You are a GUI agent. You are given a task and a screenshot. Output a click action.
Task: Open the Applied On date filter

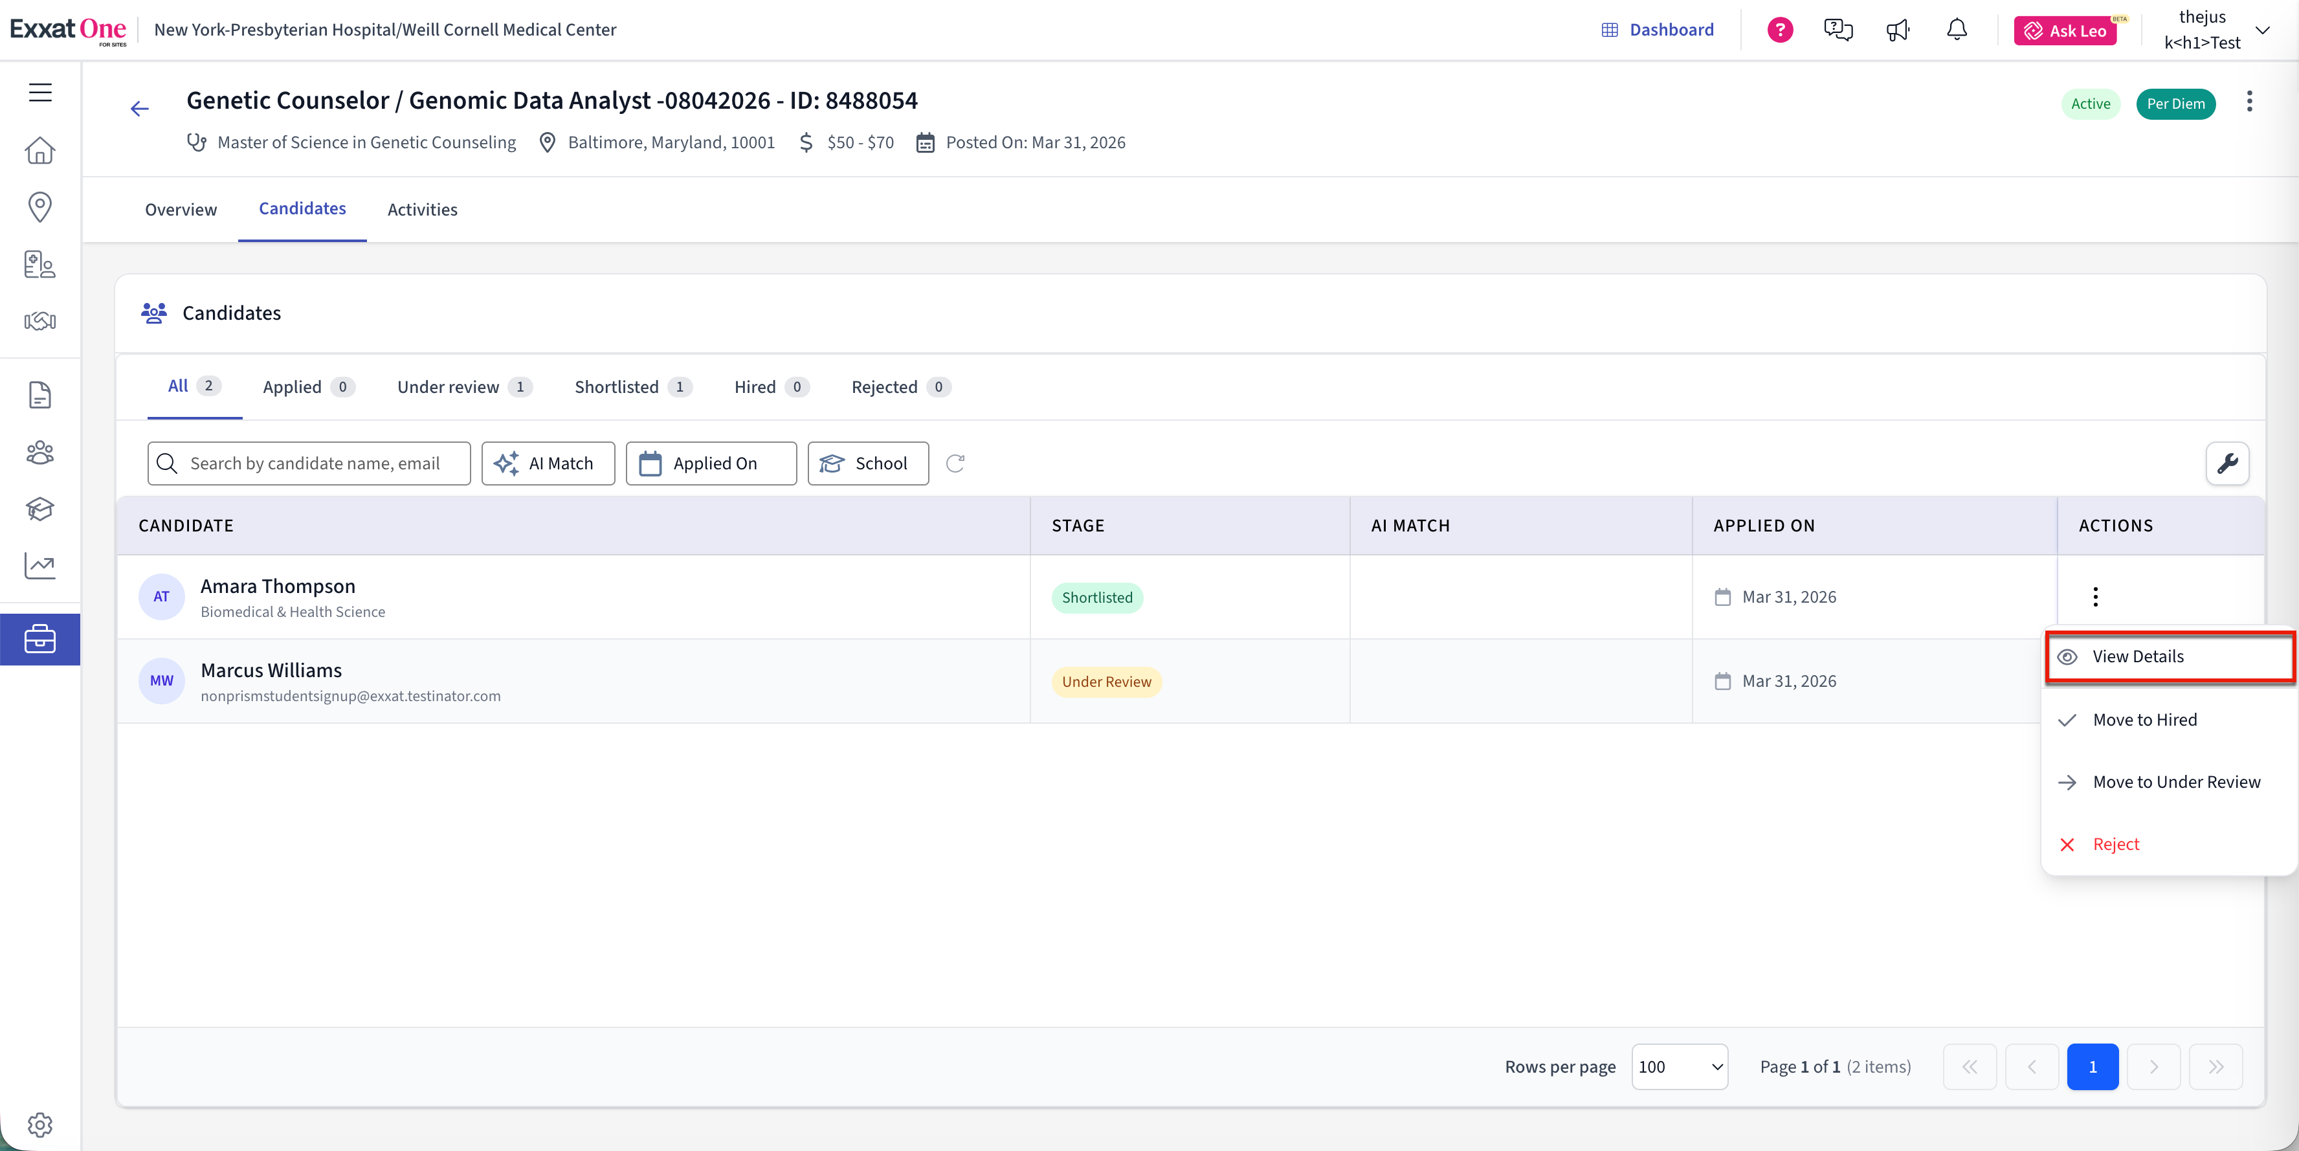[711, 464]
